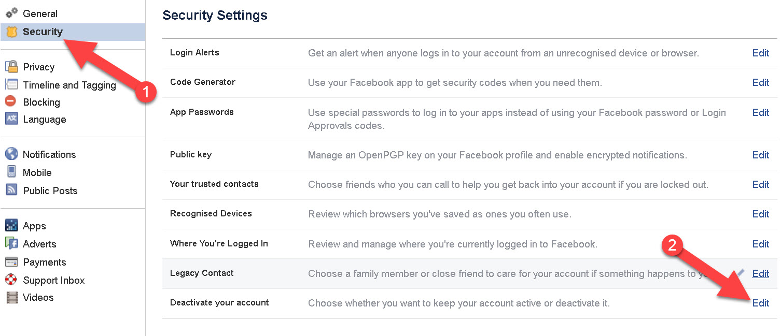This screenshot has width=781, height=336.
Task: Open Privacy settings via the padlock icon
Action: click(x=13, y=67)
